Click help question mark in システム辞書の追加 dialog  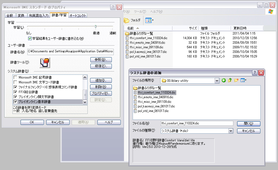point(255,73)
